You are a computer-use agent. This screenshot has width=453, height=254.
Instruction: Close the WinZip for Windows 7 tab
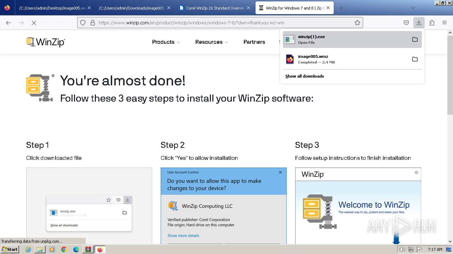(x=328, y=8)
